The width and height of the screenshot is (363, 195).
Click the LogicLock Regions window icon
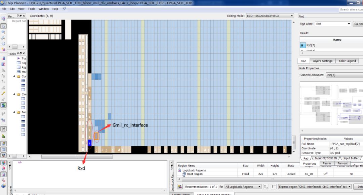(3, 174)
